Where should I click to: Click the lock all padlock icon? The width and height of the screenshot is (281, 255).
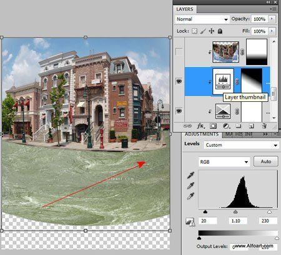coord(220,31)
